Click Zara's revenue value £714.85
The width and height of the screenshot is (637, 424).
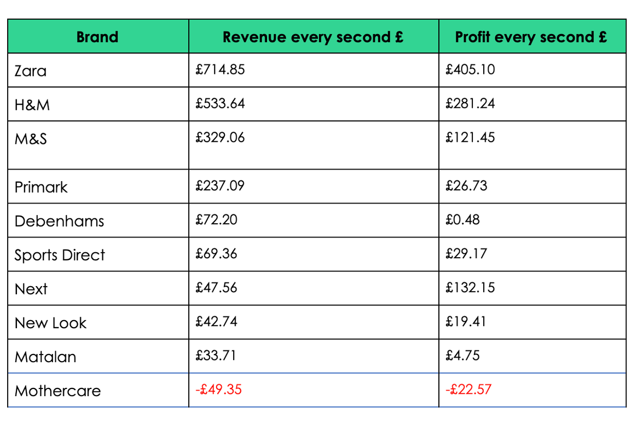(x=220, y=69)
